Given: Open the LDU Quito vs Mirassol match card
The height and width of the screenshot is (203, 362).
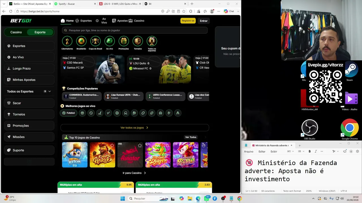Looking at the screenshot, I should pos(159,69).
